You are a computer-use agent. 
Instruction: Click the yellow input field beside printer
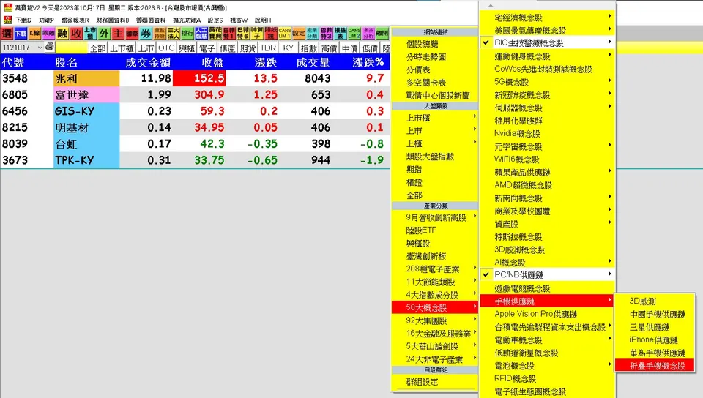pos(71,48)
